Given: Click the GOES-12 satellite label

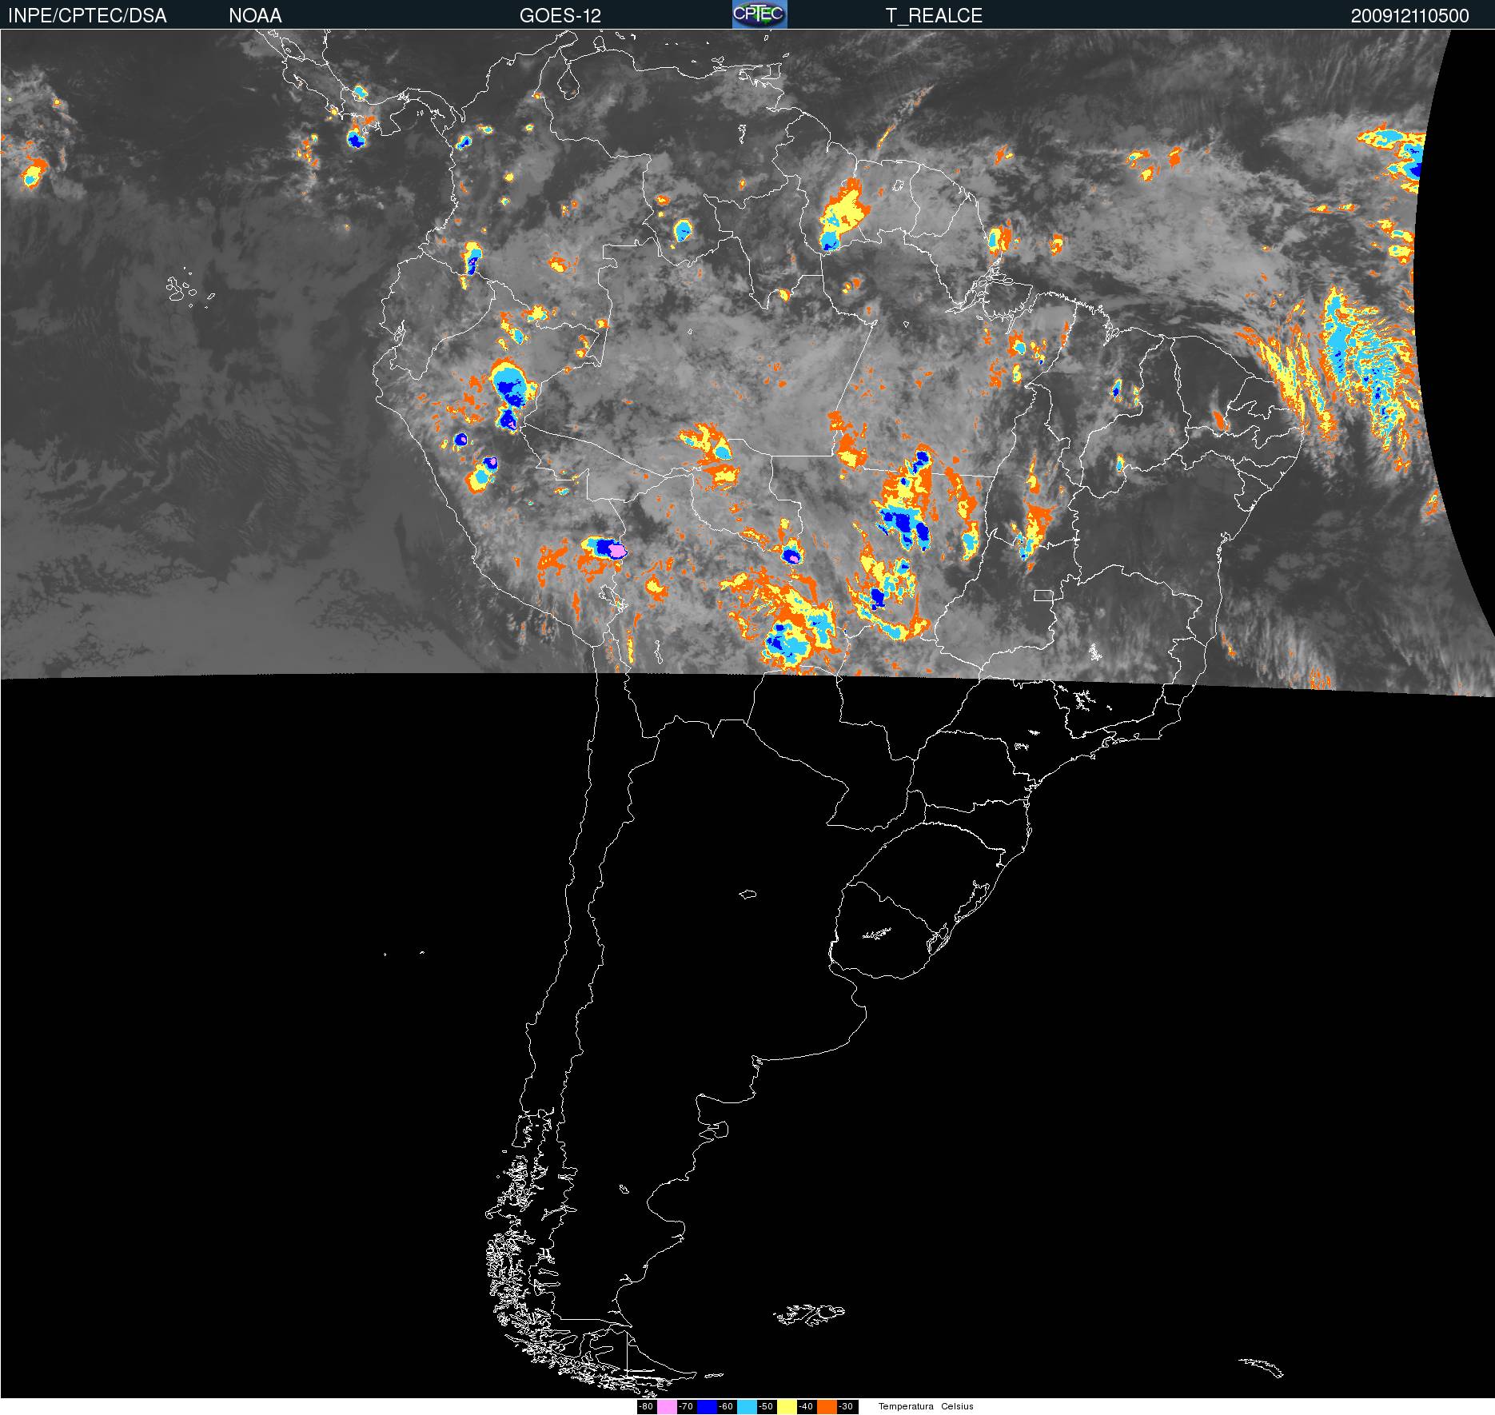Looking at the screenshot, I should (560, 16).
